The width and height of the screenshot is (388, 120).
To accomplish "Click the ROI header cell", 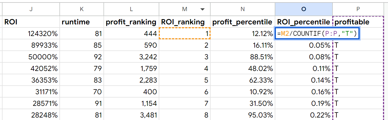I will [x=31, y=22].
